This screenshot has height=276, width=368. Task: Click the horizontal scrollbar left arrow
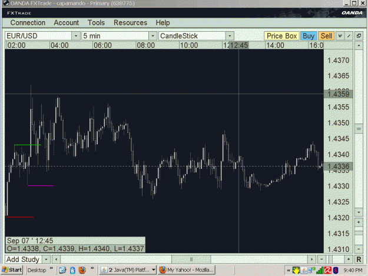point(56,260)
